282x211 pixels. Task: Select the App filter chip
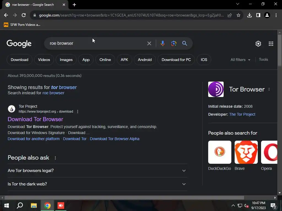click(x=86, y=60)
